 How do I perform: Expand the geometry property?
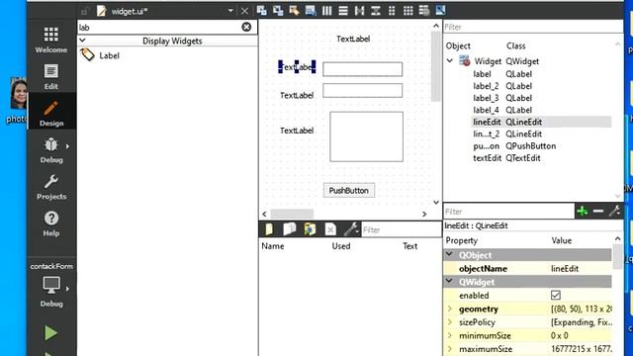click(x=450, y=309)
